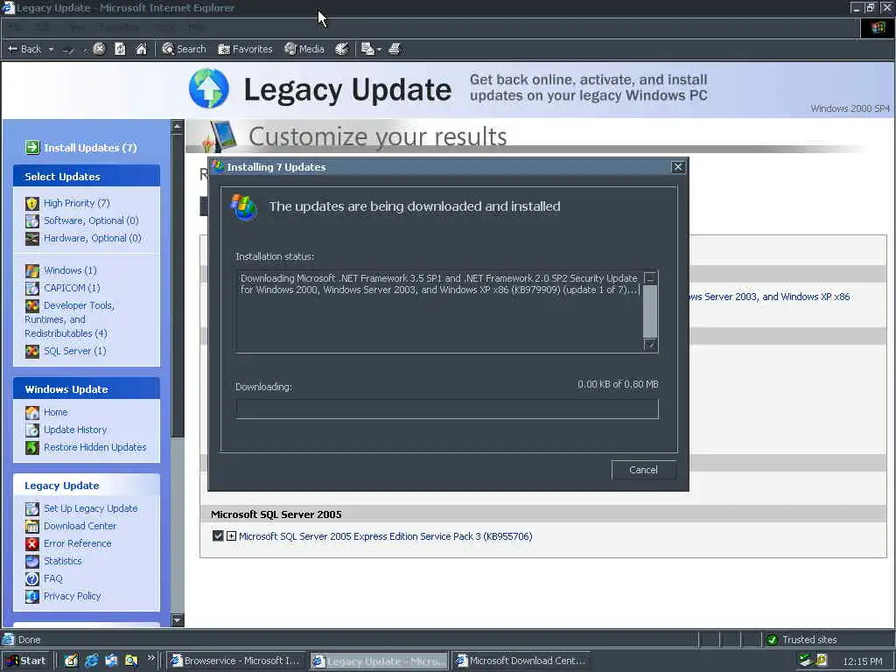Screen dimensions: 896x672
Task: Close the Installing 7 Updates dialog
Action: 678,167
